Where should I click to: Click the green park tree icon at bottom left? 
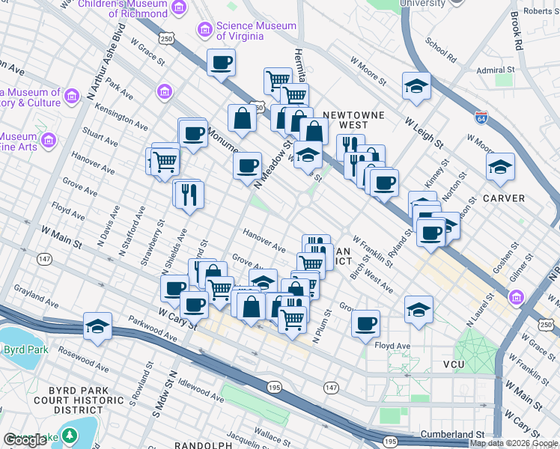[x=70, y=435]
